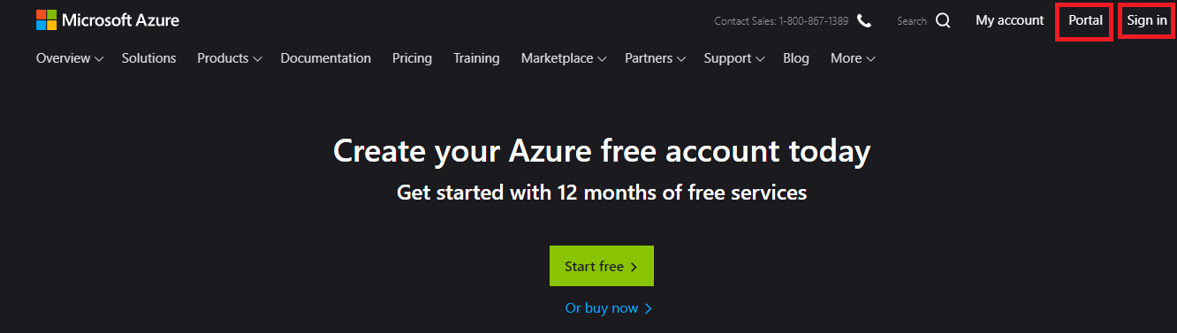Image resolution: width=1177 pixels, height=333 pixels.
Task: Click the Microsoft Azure logo
Action: coord(108,20)
